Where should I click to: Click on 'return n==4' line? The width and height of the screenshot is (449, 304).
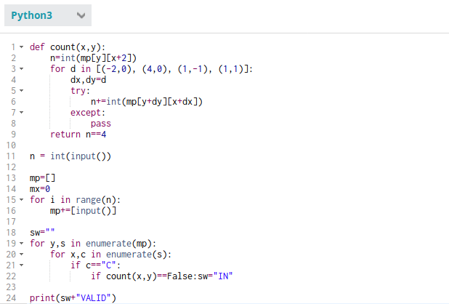click(78, 135)
